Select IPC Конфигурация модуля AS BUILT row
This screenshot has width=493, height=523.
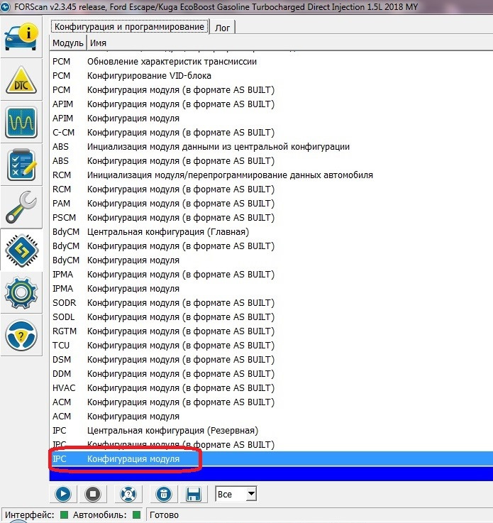(271, 445)
